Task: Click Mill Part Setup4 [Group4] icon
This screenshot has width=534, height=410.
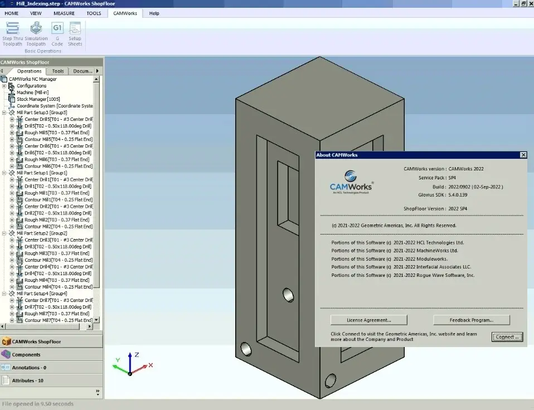Action: (x=12, y=294)
